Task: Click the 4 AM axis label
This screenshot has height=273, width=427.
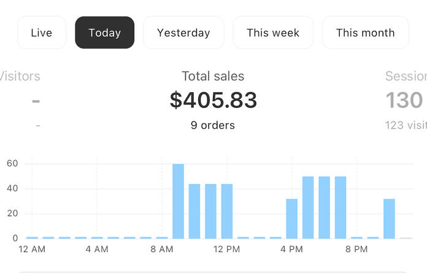Action: pos(97,250)
